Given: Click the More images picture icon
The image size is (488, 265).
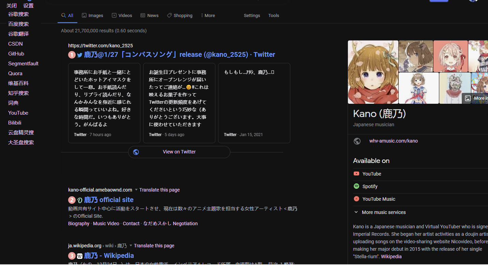Looking at the screenshot, I should [x=468, y=98].
